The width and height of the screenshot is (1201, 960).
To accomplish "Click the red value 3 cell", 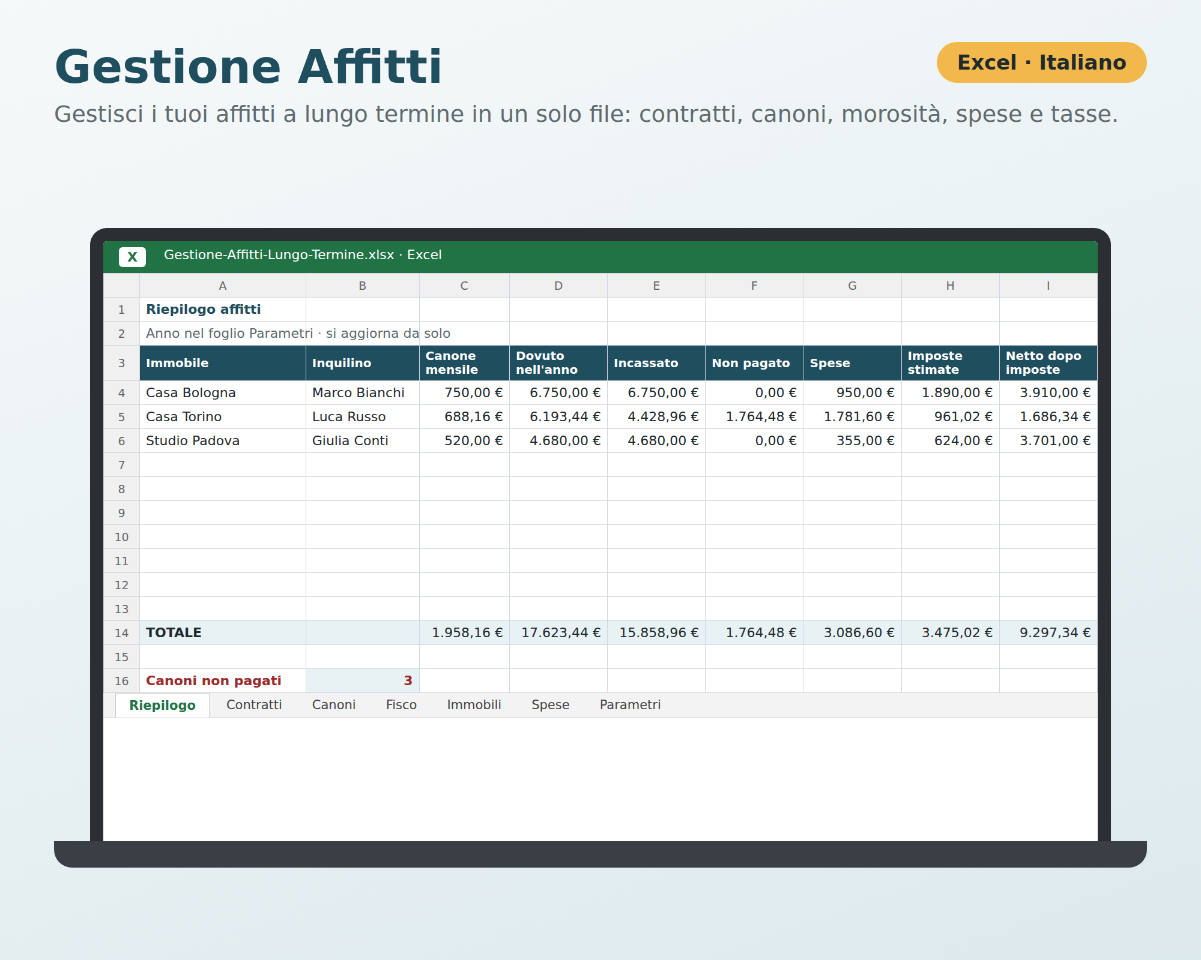I will click(x=363, y=681).
